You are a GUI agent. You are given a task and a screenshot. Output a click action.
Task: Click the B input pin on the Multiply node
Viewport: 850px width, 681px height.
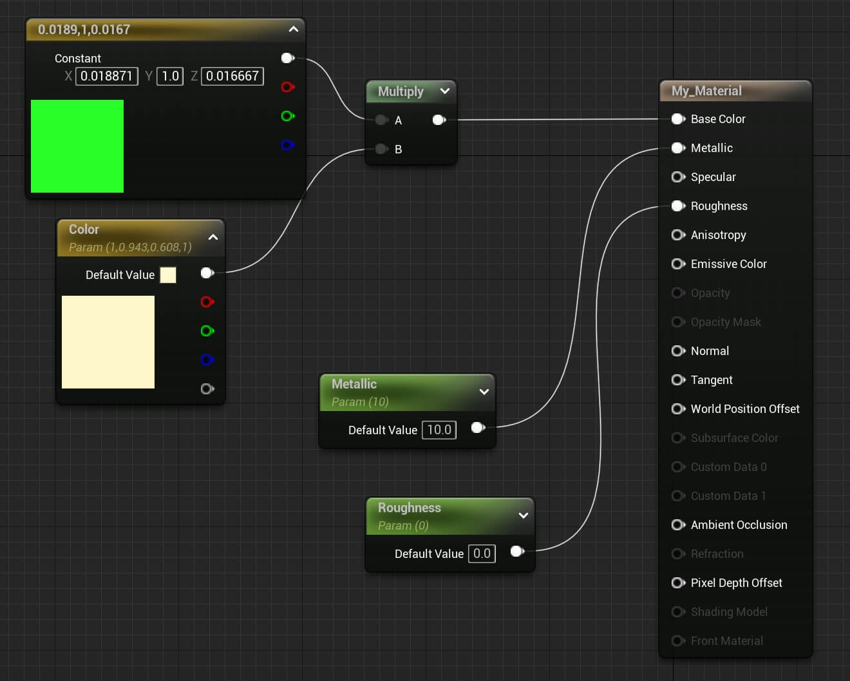381,149
